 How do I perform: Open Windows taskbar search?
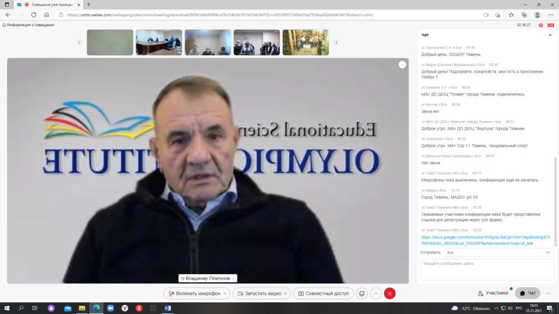(x=21, y=308)
